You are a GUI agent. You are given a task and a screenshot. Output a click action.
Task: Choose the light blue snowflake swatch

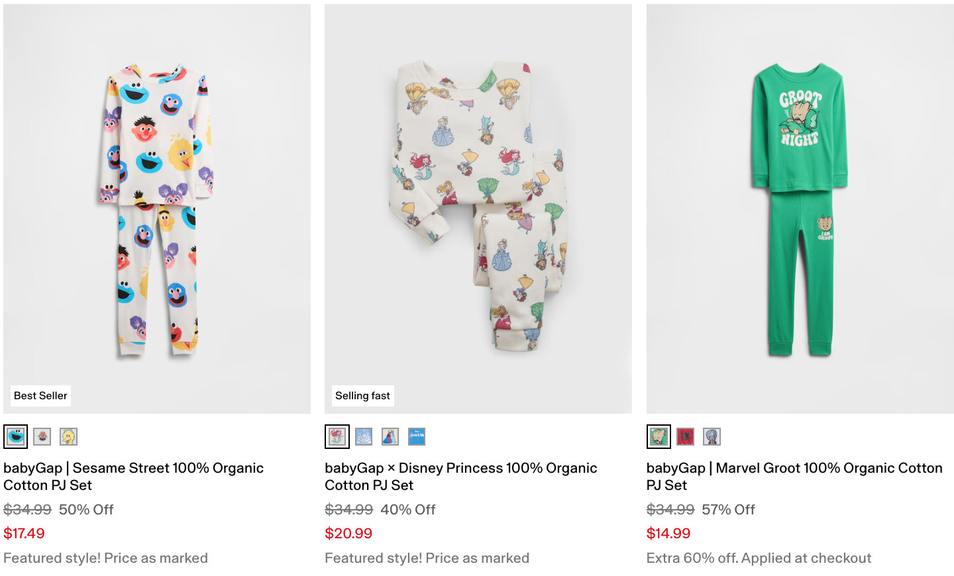click(364, 437)
